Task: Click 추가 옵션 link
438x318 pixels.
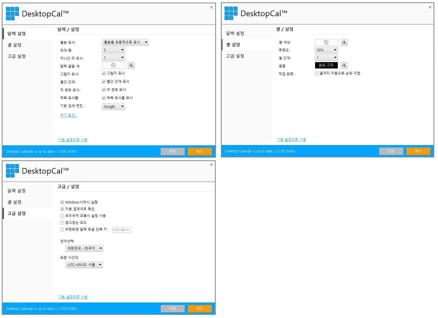Action: point(69,115)
